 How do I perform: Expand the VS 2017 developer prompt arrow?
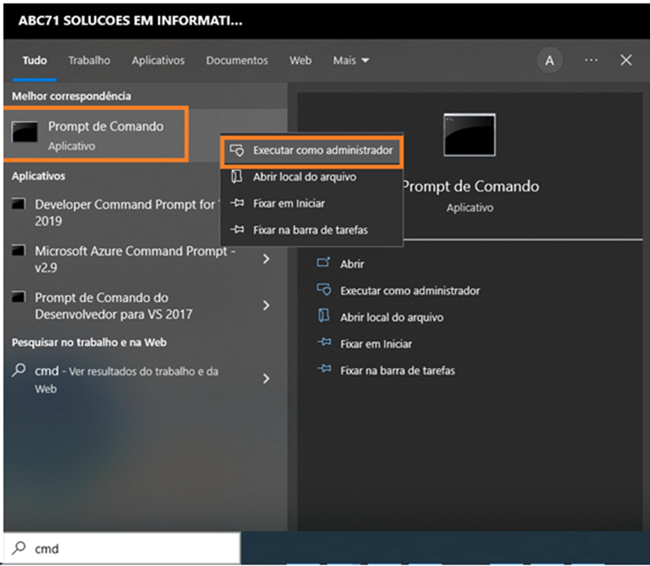(266, 306)
